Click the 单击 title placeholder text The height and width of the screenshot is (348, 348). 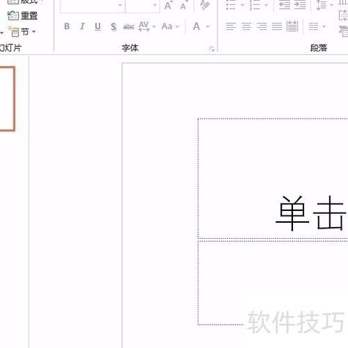(x=311, y=213)
